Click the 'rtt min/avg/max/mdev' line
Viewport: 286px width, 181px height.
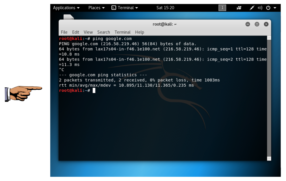tap(126, 85)
